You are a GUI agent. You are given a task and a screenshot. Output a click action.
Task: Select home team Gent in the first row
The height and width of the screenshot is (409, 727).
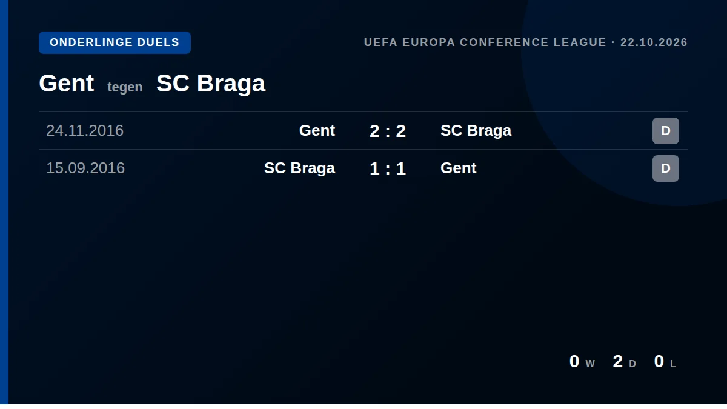(317, 131)
